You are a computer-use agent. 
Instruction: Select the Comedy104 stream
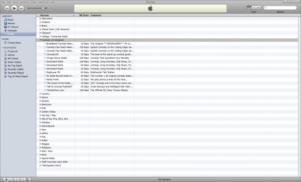click(x=52, y=54)
